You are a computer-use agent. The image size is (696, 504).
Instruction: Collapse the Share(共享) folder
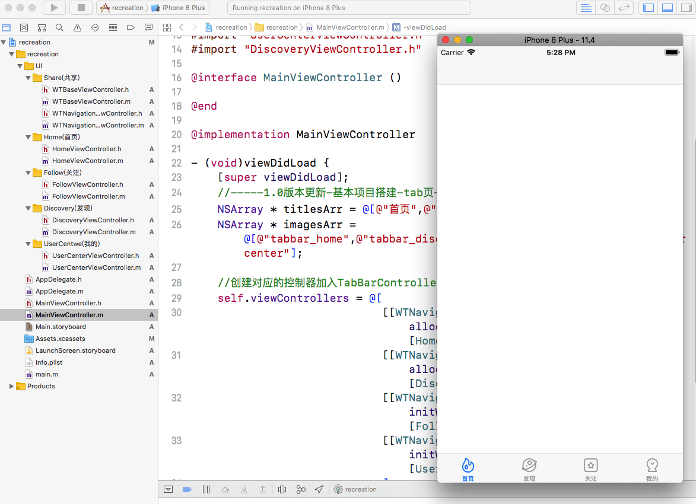point(29,78)
